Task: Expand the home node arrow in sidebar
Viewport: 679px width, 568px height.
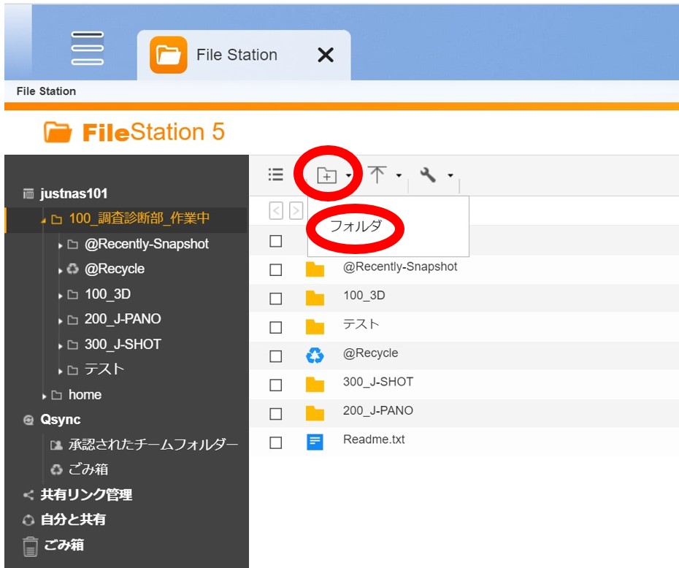Action: tap(44, 396)
